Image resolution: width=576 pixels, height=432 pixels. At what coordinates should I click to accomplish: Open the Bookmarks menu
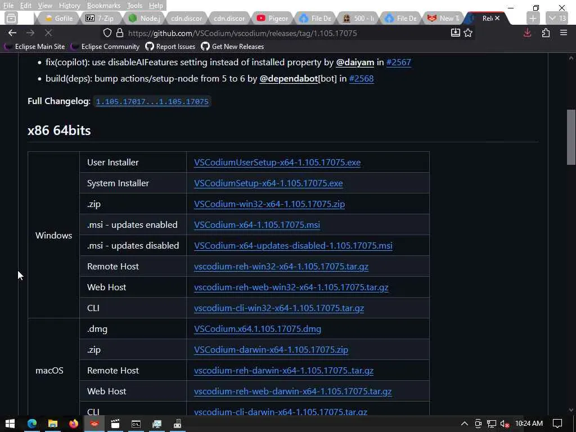click(x=103, y=6)
